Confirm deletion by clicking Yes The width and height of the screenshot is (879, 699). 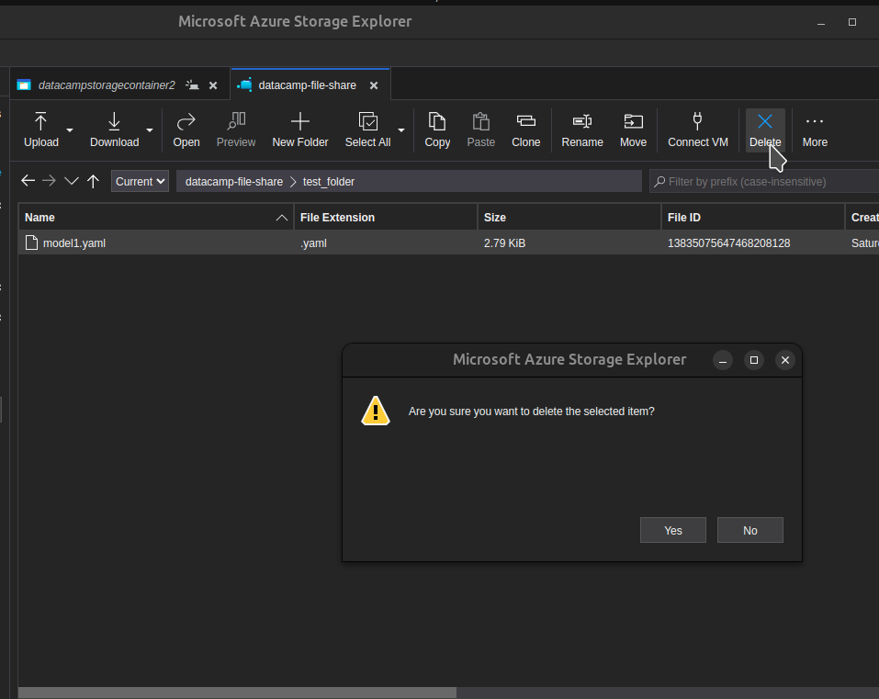point(673,530)
